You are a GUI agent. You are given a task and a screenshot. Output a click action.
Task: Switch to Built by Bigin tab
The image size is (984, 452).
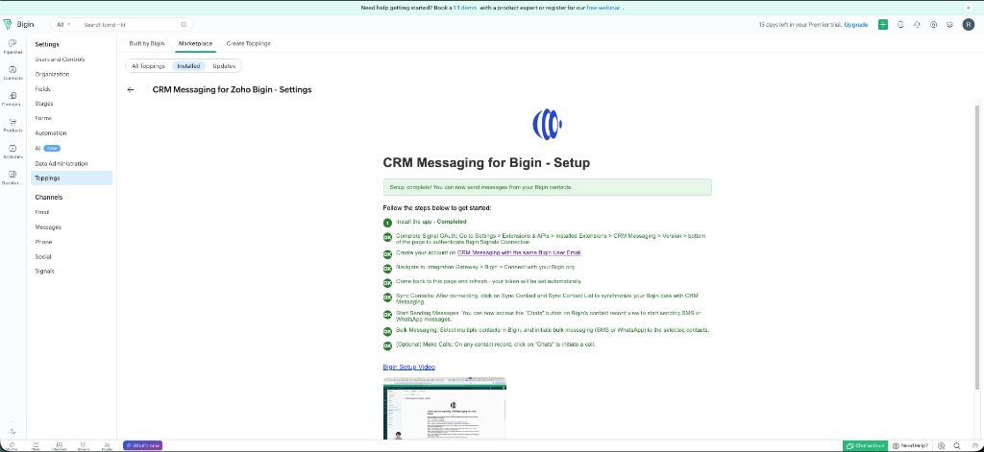click(x=147, y=43)
